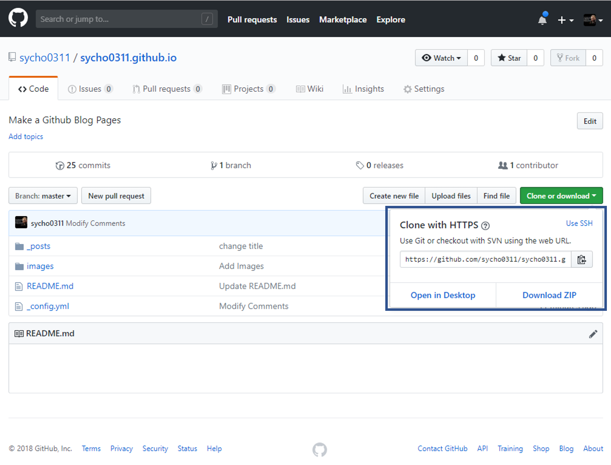Go to Explore in top navigation
This screenshot has height=465, width=611.
click(x=391, y=19)
